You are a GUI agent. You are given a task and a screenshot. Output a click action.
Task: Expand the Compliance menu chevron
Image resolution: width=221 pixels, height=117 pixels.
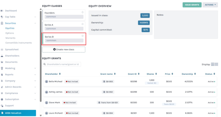tap(35, 93)
